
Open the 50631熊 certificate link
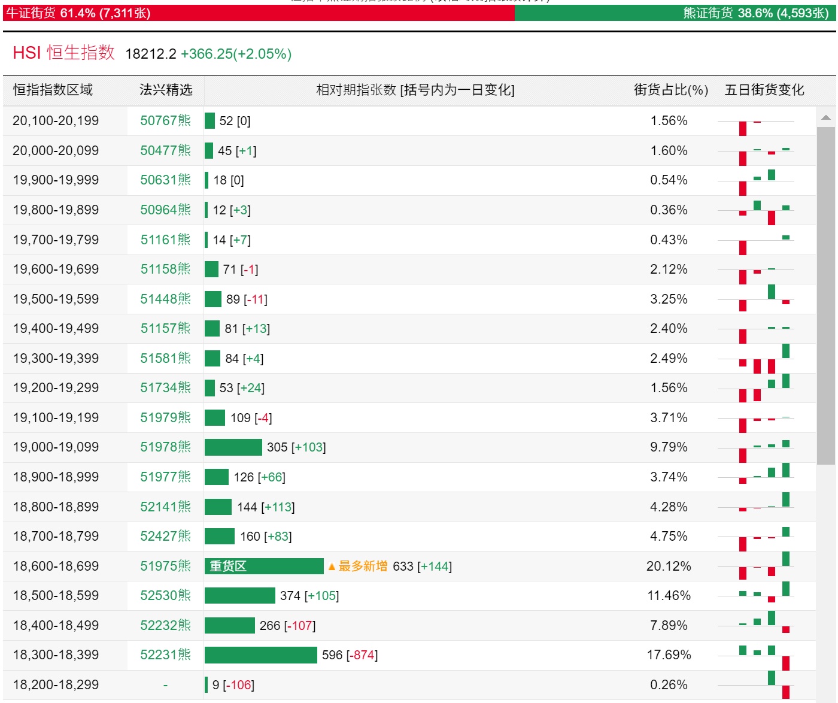click(x=165, y=180)
